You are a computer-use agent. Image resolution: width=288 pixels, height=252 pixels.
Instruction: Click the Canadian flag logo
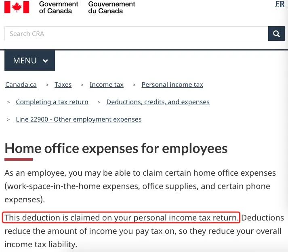(17, 7)
